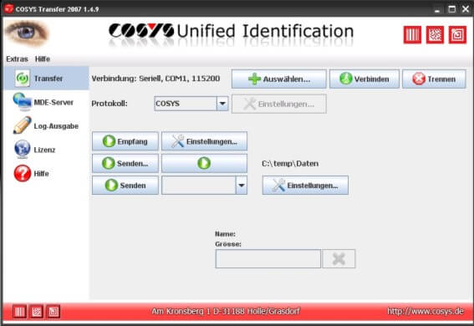
Task: Click the green plus icon on Auswählen
Action: pyautogui.click(x=254, y=79)
